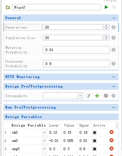The image size is (122, 156).
Task: Click the edit screenshot pencil icon
Action: [88, 96]
